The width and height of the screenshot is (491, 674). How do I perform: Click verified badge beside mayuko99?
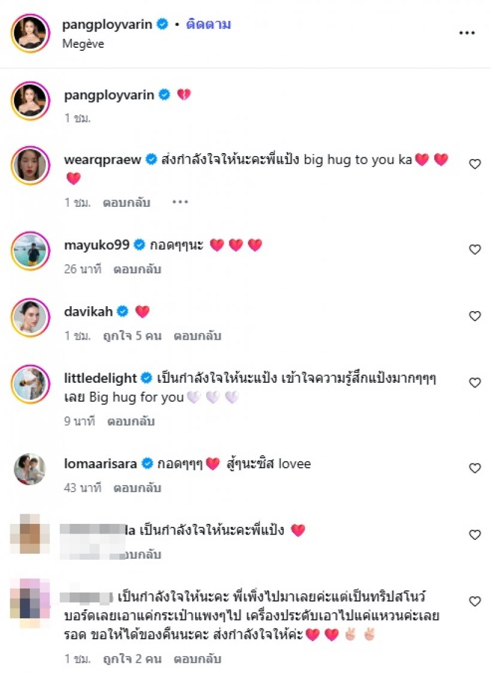[x=138, y=244]
